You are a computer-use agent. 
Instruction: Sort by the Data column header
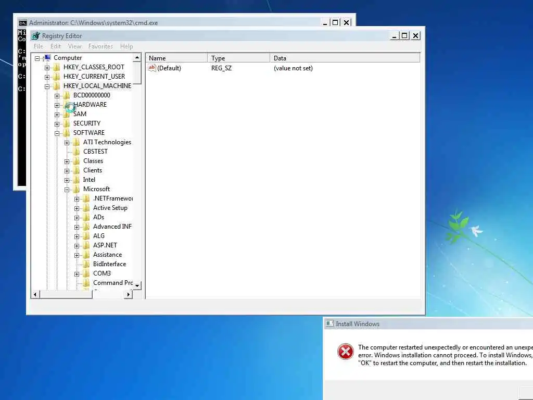(x=345, y=58)
